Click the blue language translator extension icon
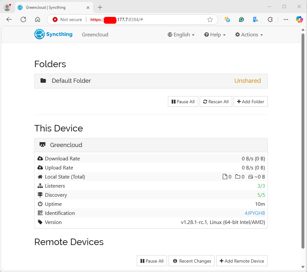The image size is (307, 272). (x=256, y=19)
